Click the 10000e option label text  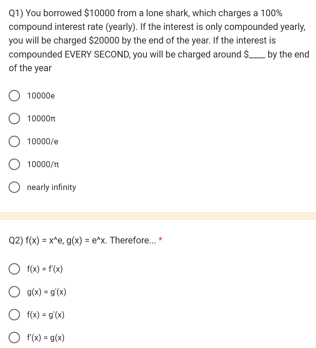tap(41, 96)
